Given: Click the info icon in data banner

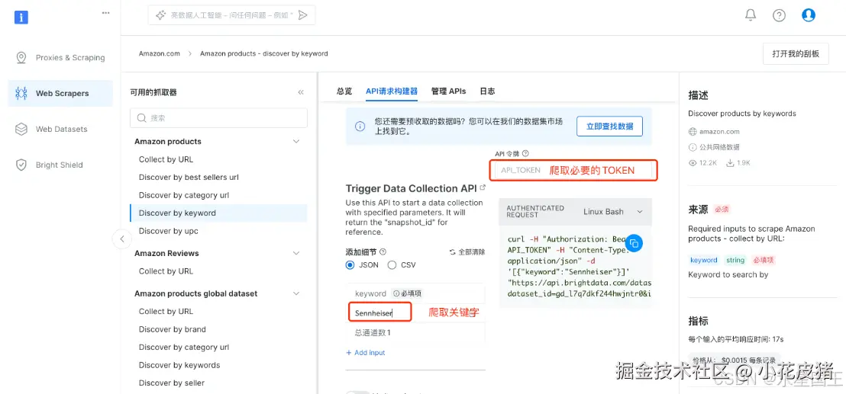Looking at the screenshot, I should pyautogui.click(x=360, y=126).
